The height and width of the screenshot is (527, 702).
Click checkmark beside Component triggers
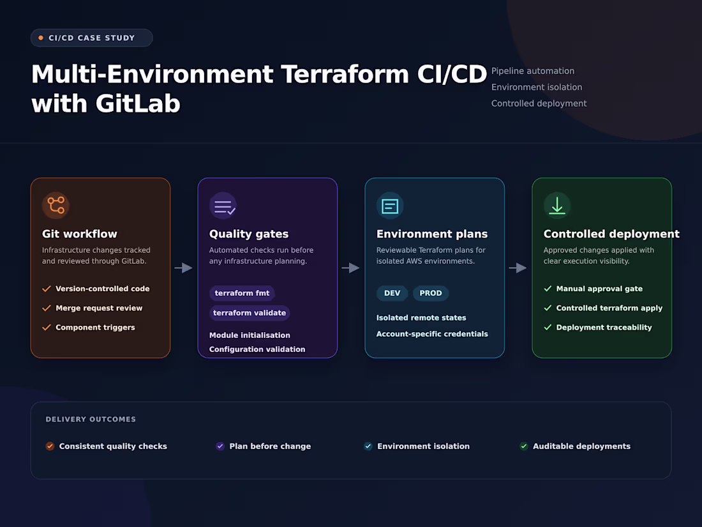click(x=47, y=328)
